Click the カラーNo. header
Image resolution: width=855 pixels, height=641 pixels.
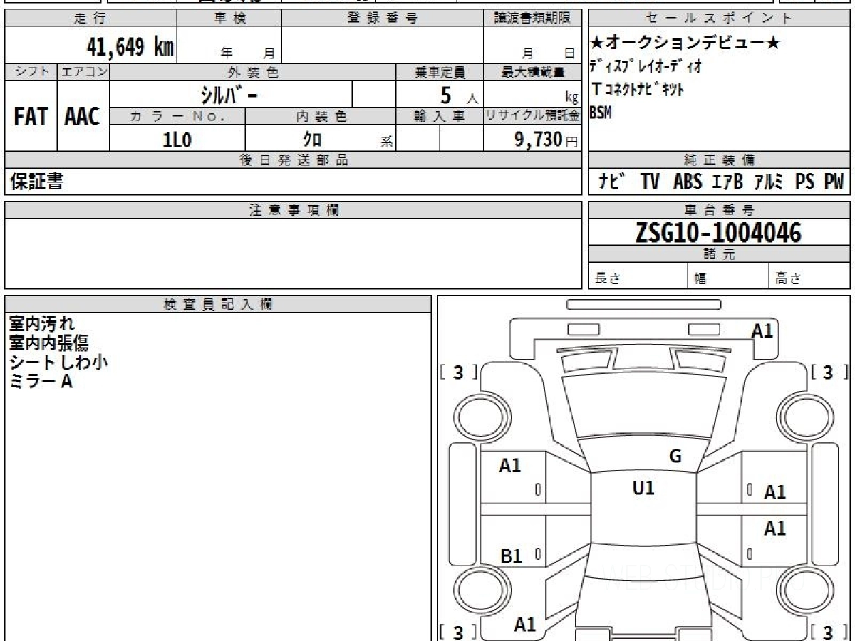tap(177, 117)
